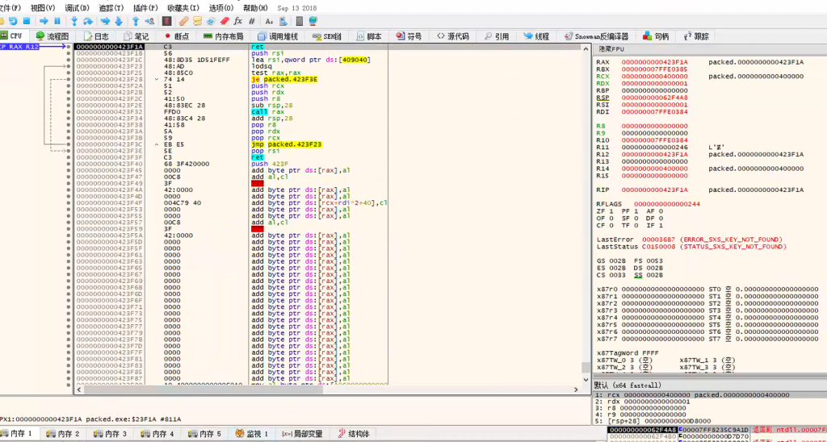Open the Scylla plugin icon
Viewport: 827px width, 442px height.
click(166, 21)
